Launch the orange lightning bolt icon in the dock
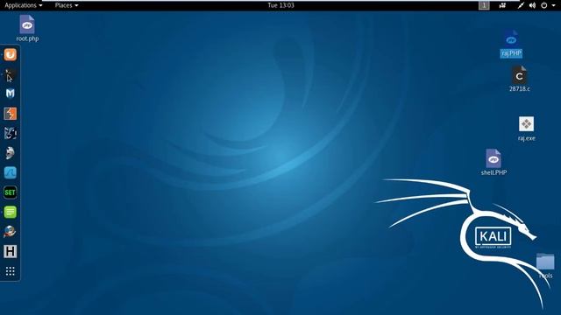The width and height of the screenshot is (561, 315). [10, 114]
